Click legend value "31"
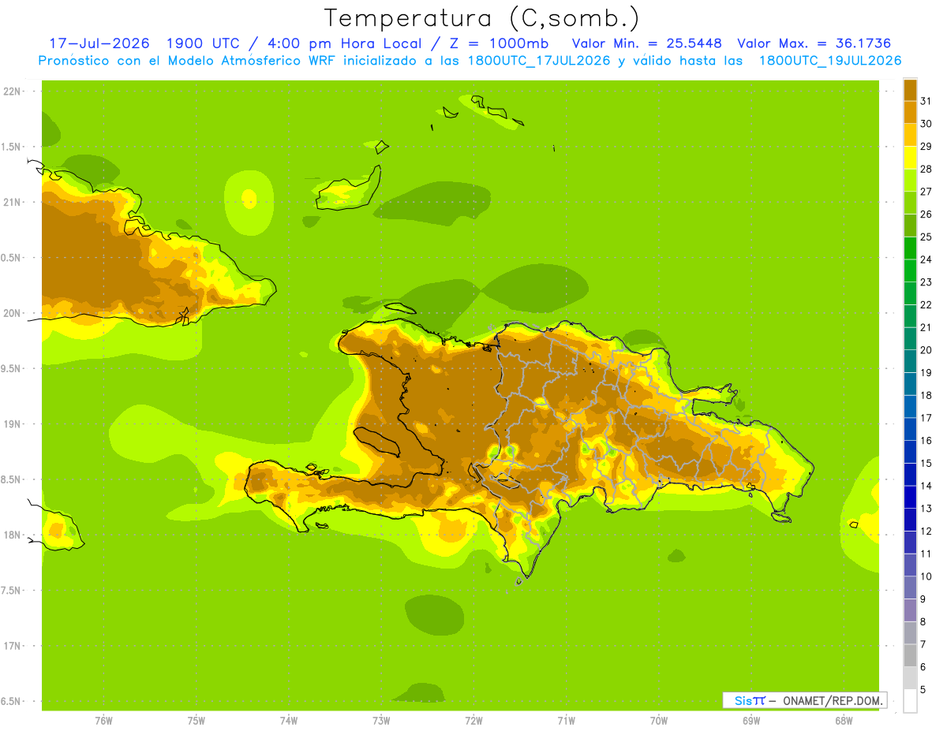The image size is (947, 731). (926, 101)
